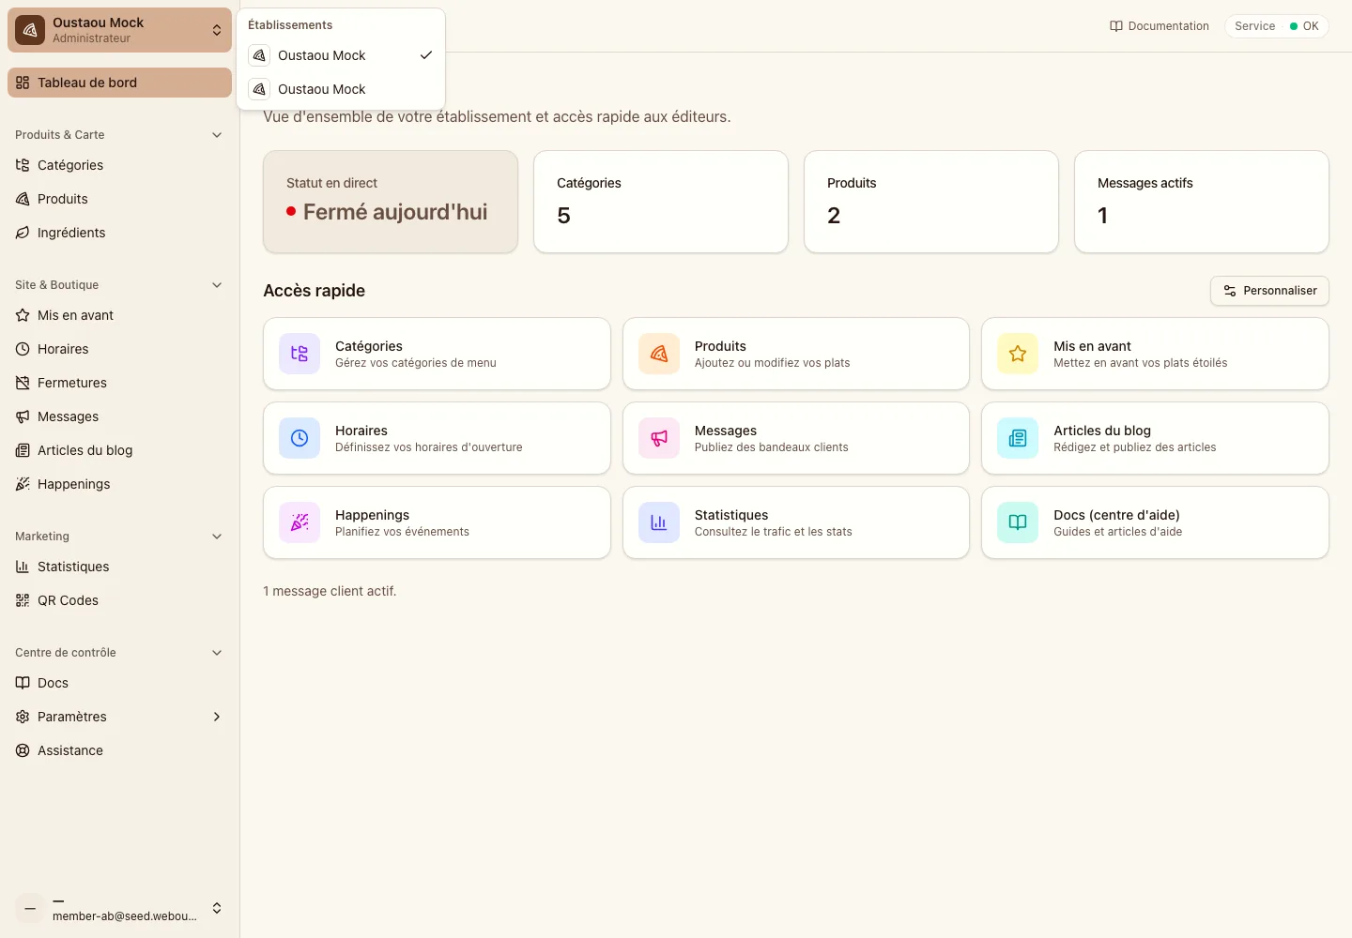Screen dimensions: 1352x938
Task: Click the QR Codes icon in sidebar
Action: click(23, 600)
